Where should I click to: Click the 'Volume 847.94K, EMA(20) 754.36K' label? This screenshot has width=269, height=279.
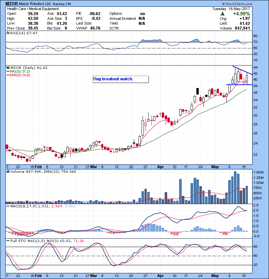click(43, 171)
